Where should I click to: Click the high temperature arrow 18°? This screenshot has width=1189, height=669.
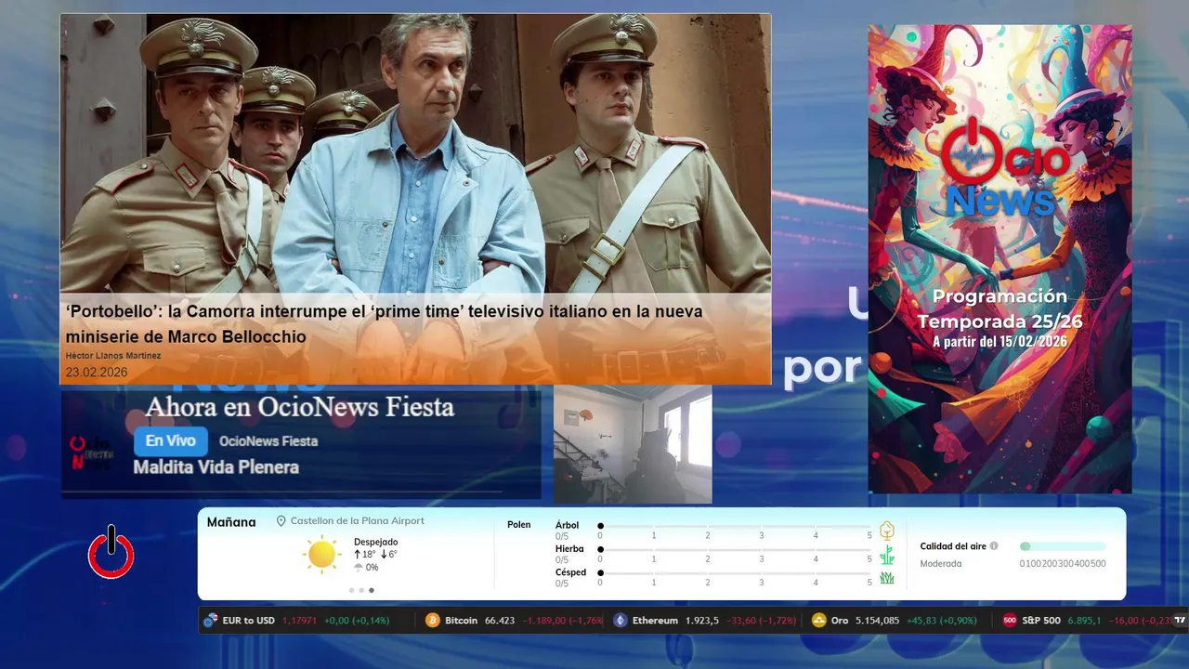click(358, 554)
